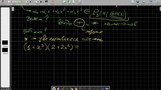Viewport: 161px width, 90px height.
Task: Select the Hand scroll-page tool
Action: click(x=76, y=88)
